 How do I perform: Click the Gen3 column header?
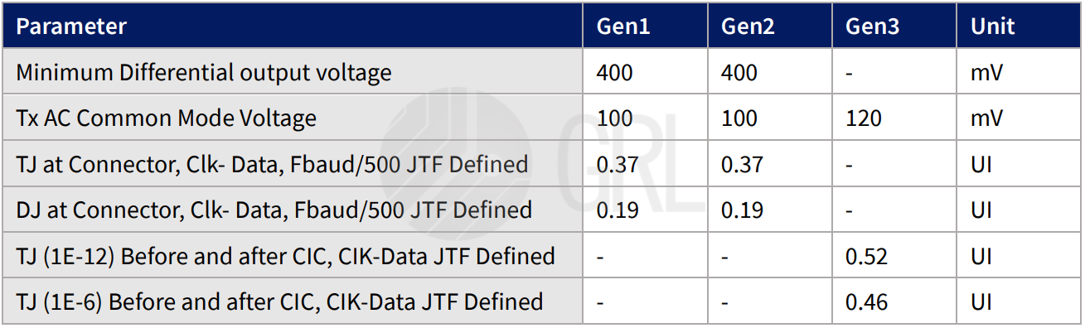tap(872, 26)
